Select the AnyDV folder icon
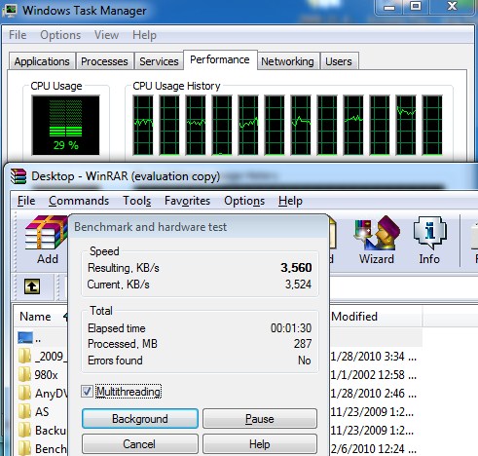The image size is (478, 456). tap(24, 394)
